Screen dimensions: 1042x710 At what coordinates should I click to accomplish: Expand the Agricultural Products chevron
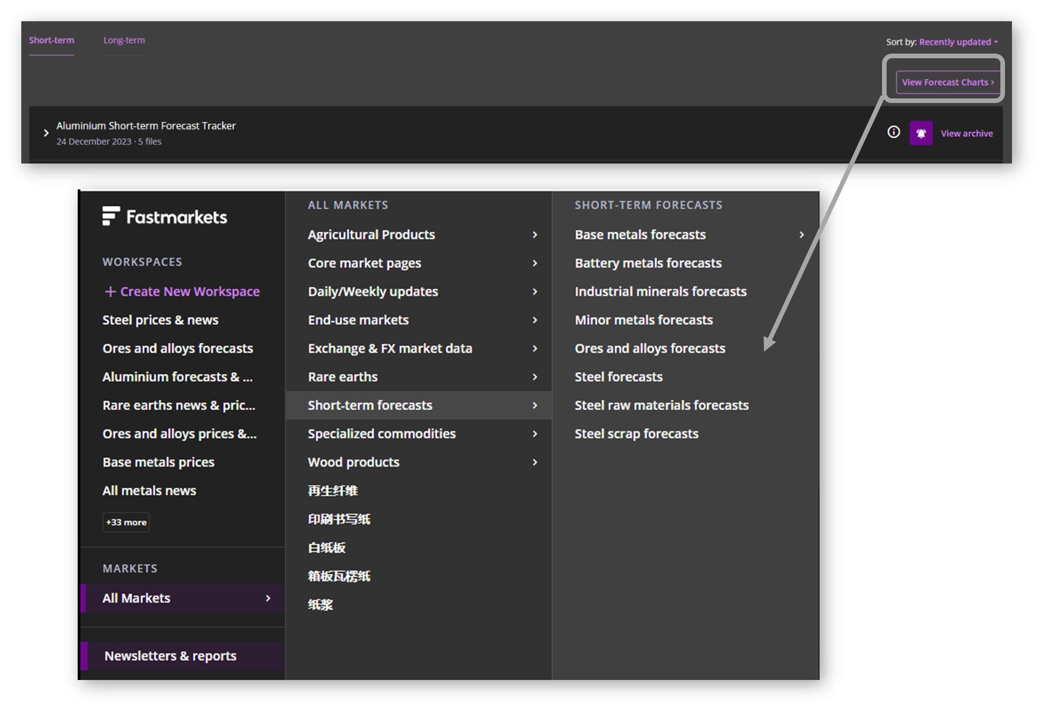pyautogui.click(x=535, y=235)
